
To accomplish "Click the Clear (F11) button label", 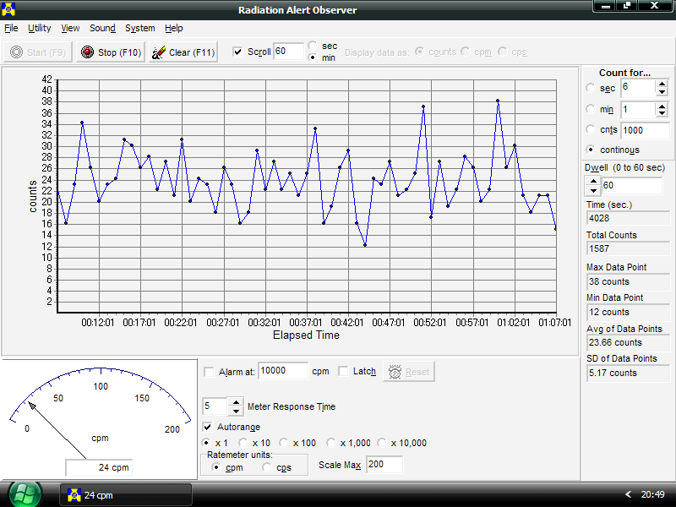I will click(x=192, y=52).
